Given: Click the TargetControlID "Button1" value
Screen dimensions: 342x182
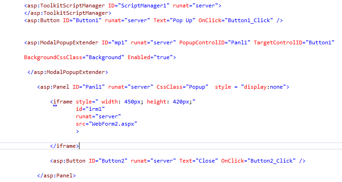Looking at the screenshot, I should tap(320, 42).
